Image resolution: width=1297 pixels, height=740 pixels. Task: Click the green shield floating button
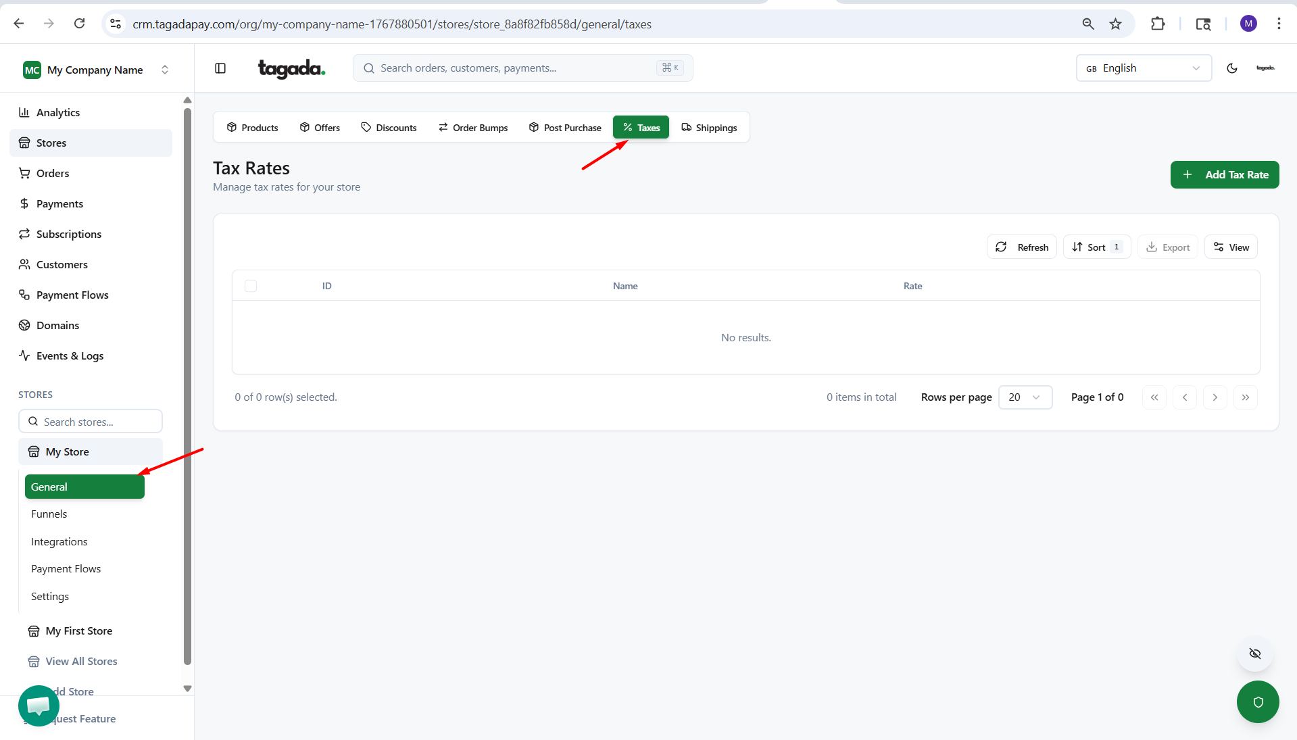coord(1257,702)
